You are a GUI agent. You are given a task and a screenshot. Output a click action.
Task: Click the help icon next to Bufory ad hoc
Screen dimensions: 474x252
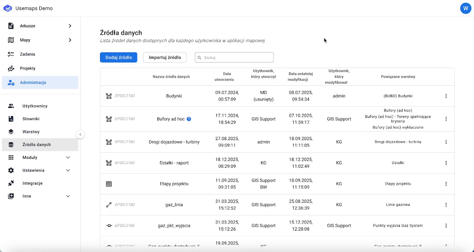point(189,119)
